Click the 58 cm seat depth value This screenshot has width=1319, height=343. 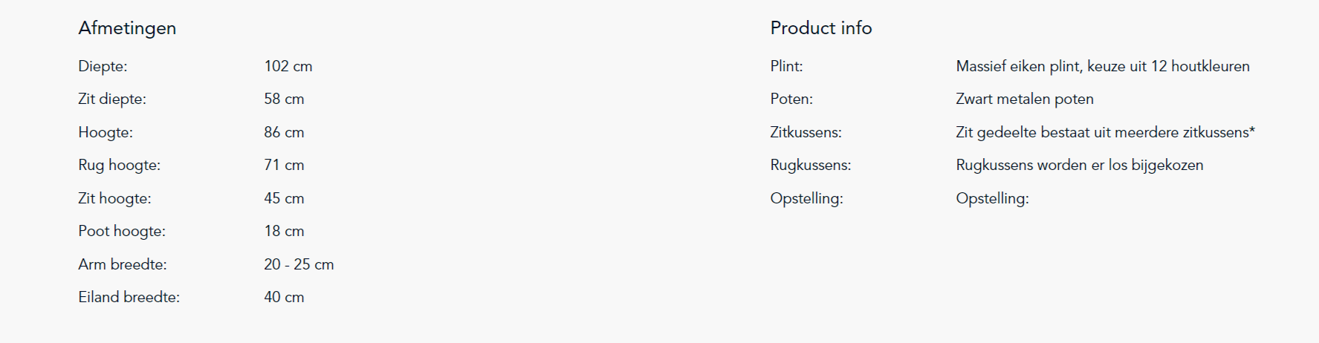coord(284,99)
